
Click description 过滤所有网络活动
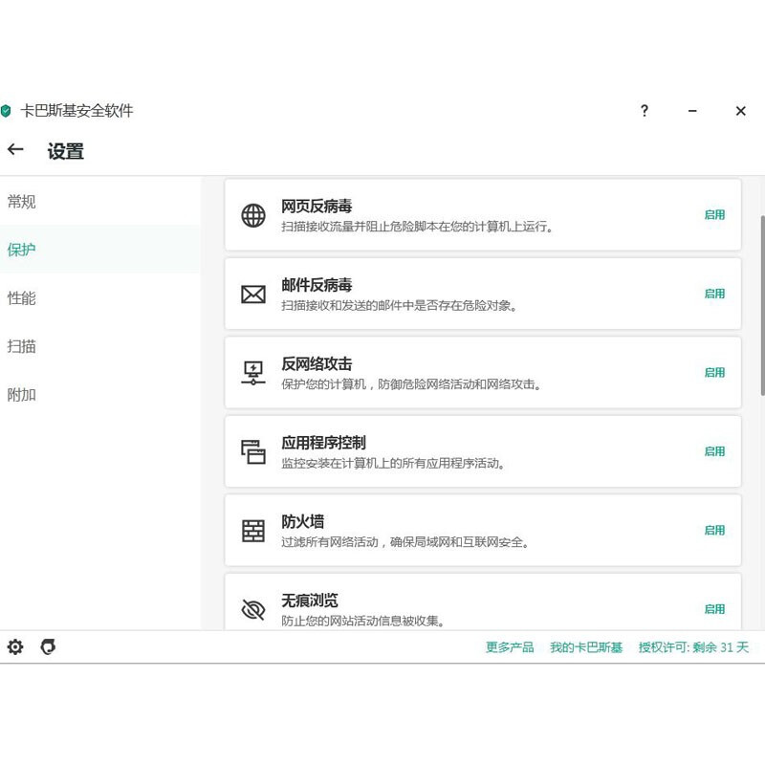[404, 542]
